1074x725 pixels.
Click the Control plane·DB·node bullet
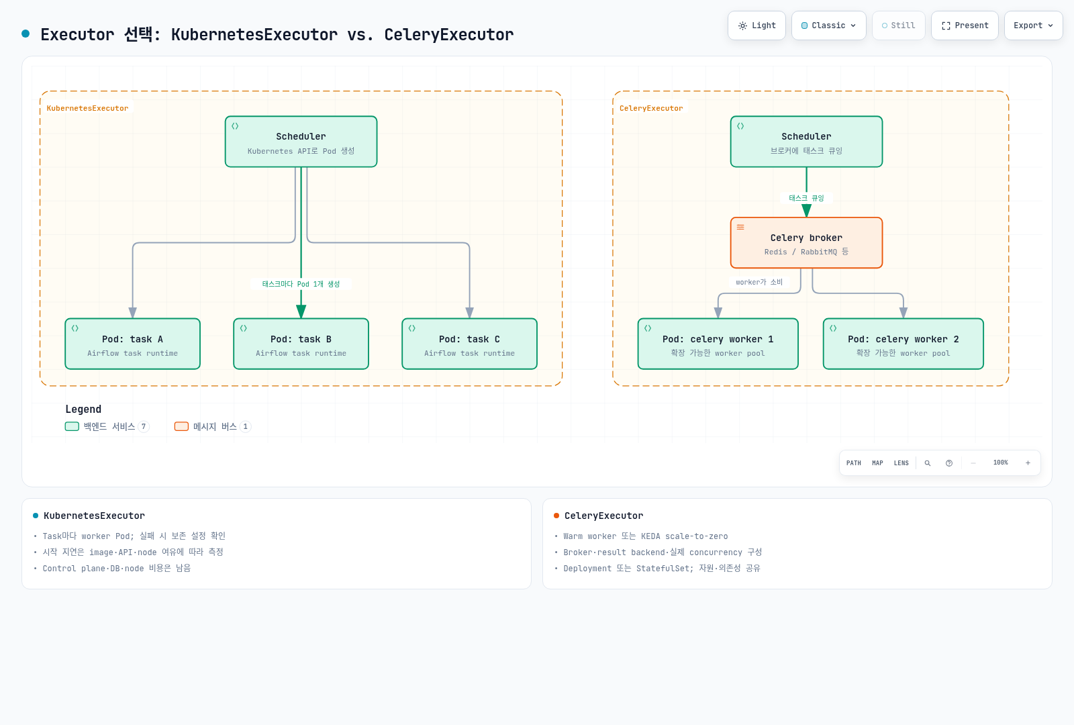tap(117, 568)
